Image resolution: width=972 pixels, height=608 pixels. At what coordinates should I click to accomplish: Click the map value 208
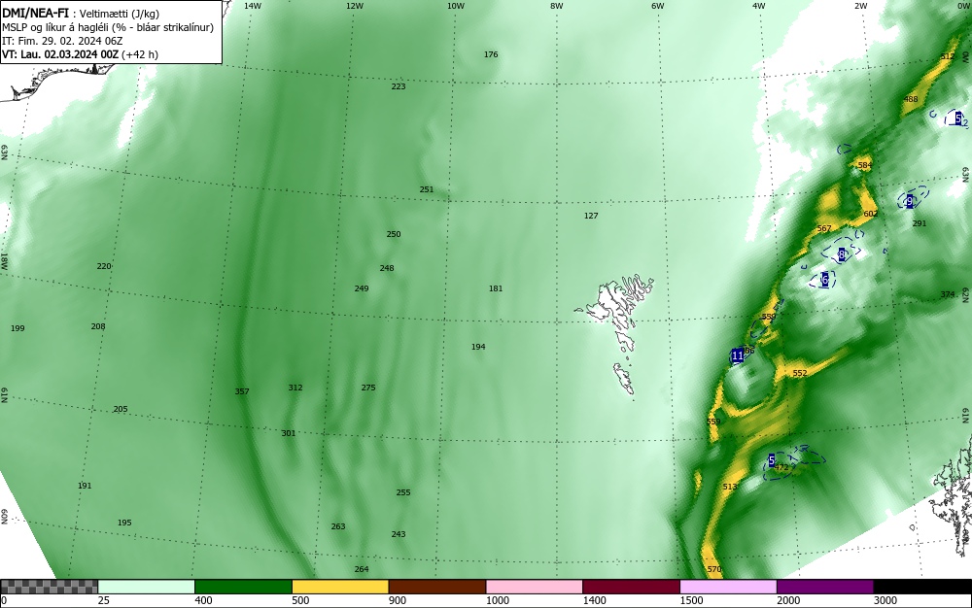98,326
